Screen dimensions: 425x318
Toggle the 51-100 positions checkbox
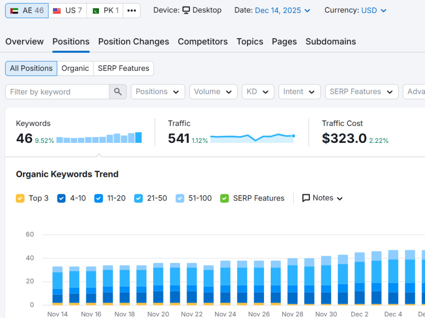(x=180, y=198)
